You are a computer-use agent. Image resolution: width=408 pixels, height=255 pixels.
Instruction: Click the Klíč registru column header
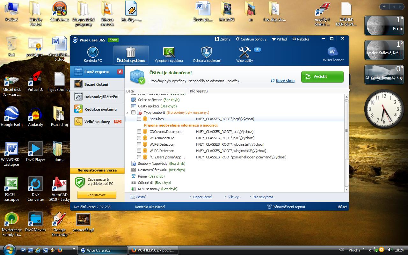coord(268,91)
